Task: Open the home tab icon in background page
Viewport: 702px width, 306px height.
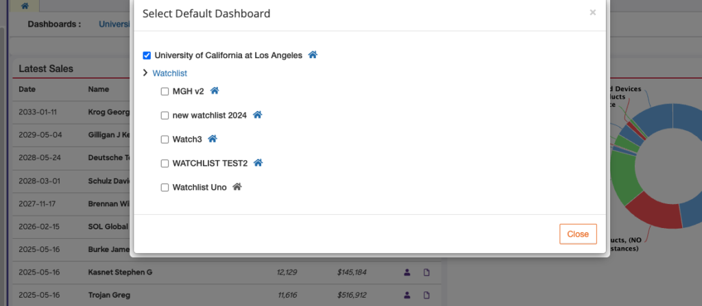Action: 25,5
